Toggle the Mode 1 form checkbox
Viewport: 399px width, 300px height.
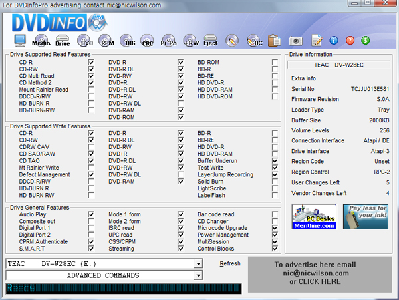point(181,214)
